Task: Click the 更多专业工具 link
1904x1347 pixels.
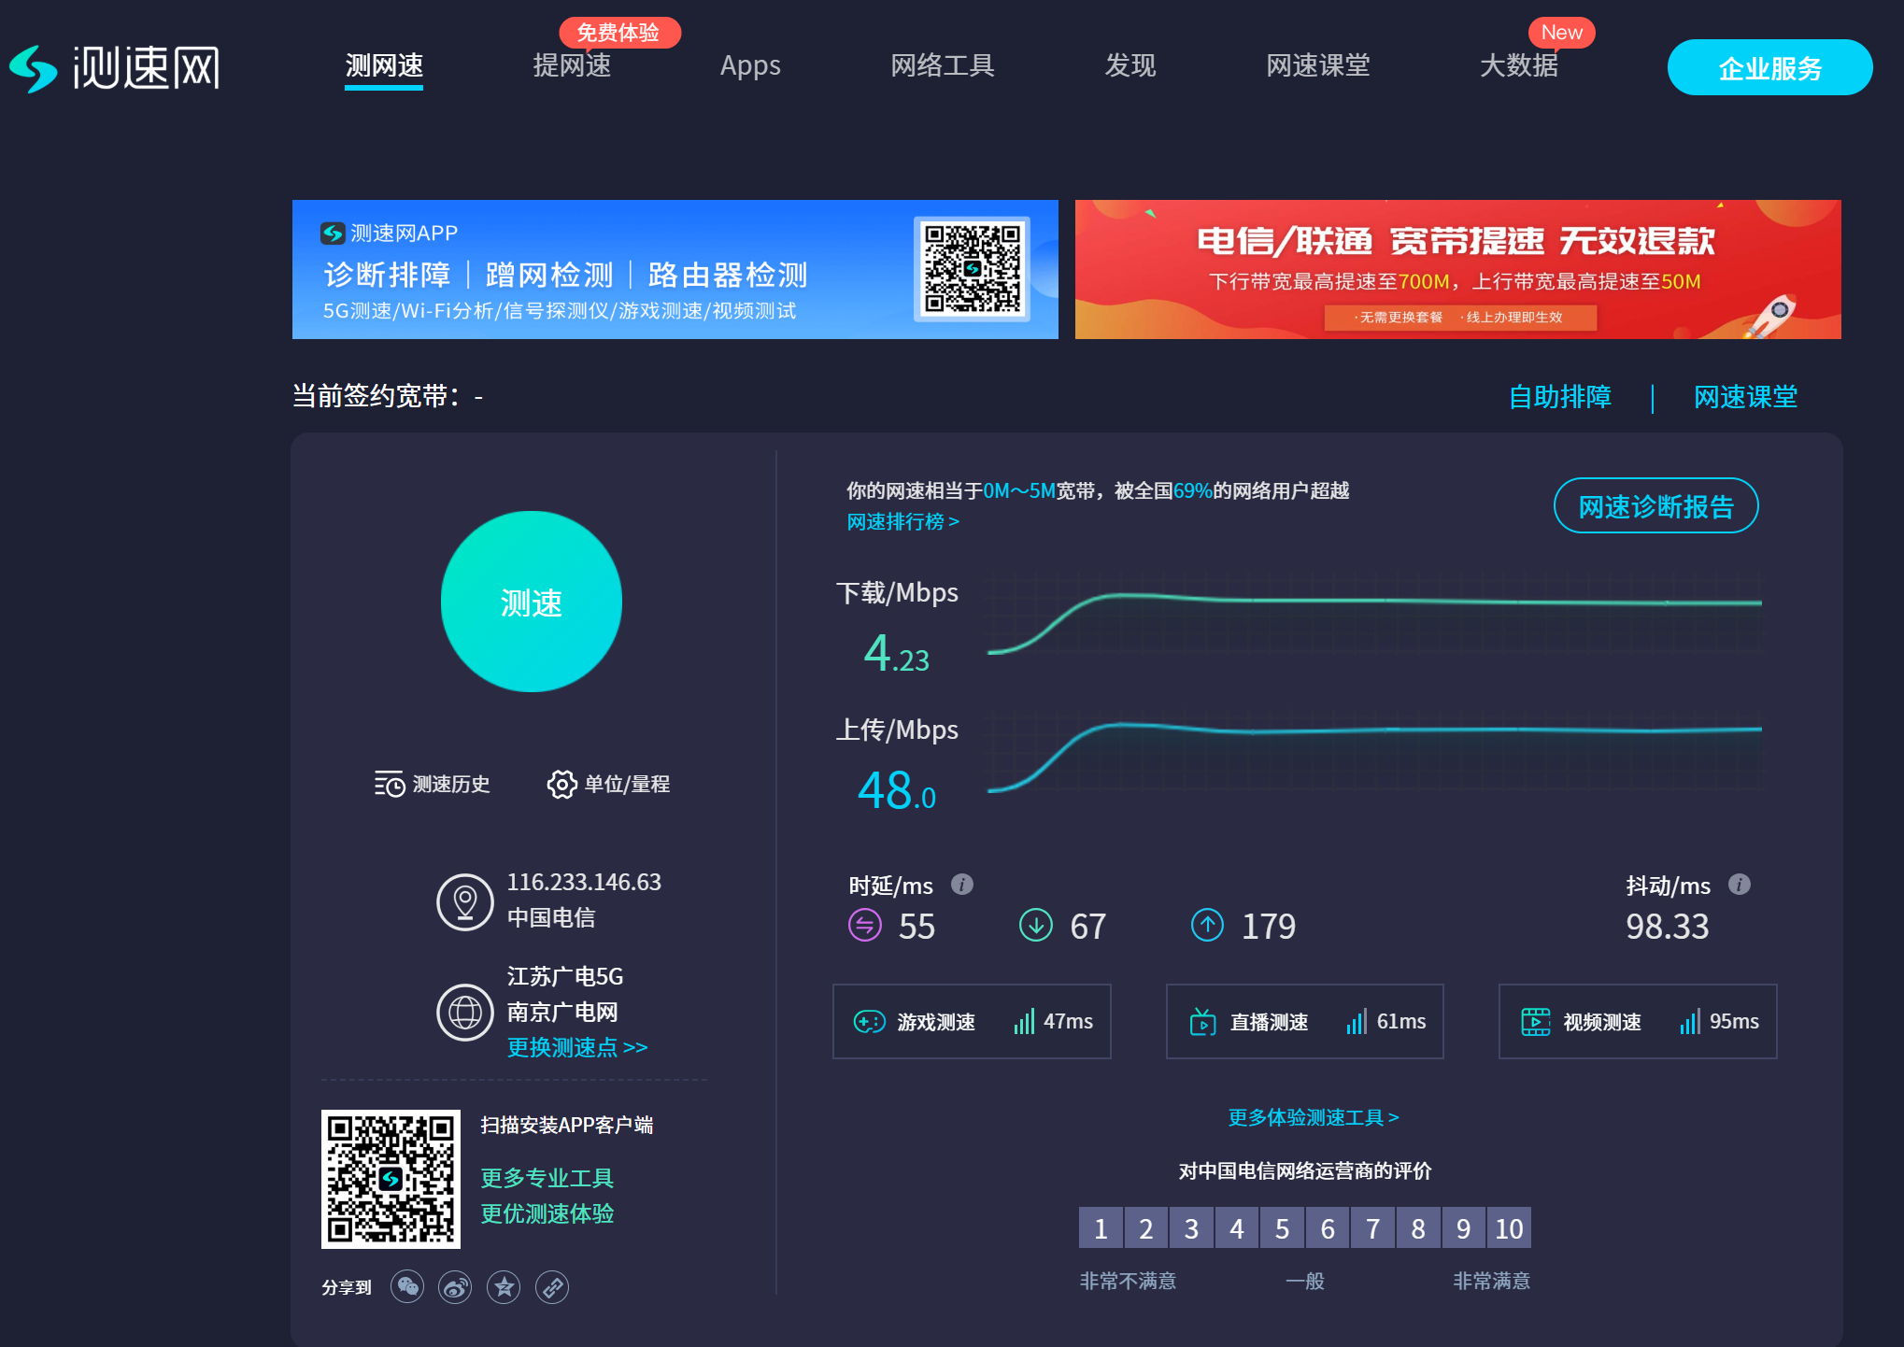Action: pos(547,1178)
